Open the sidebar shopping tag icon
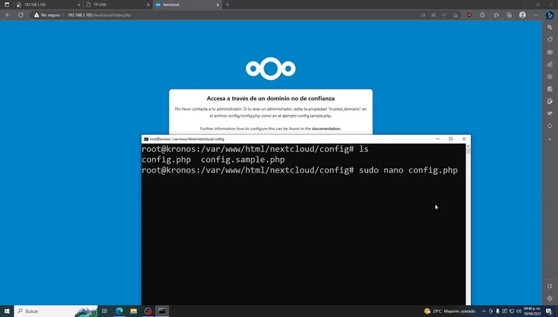 pyautogui.click(x=550, y=39)
